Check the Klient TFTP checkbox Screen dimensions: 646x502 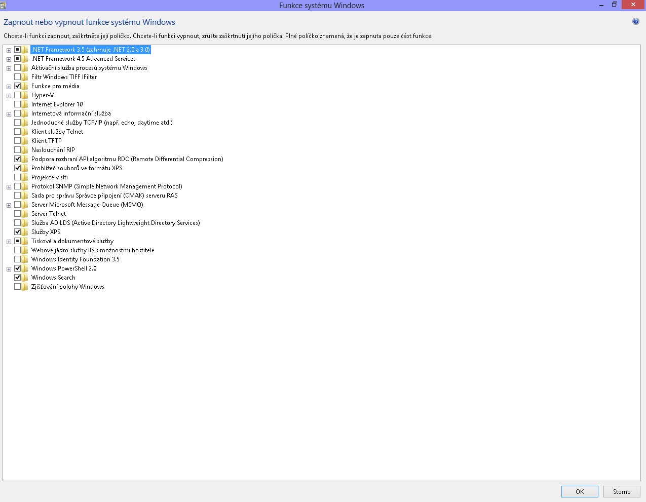point(17,141)
